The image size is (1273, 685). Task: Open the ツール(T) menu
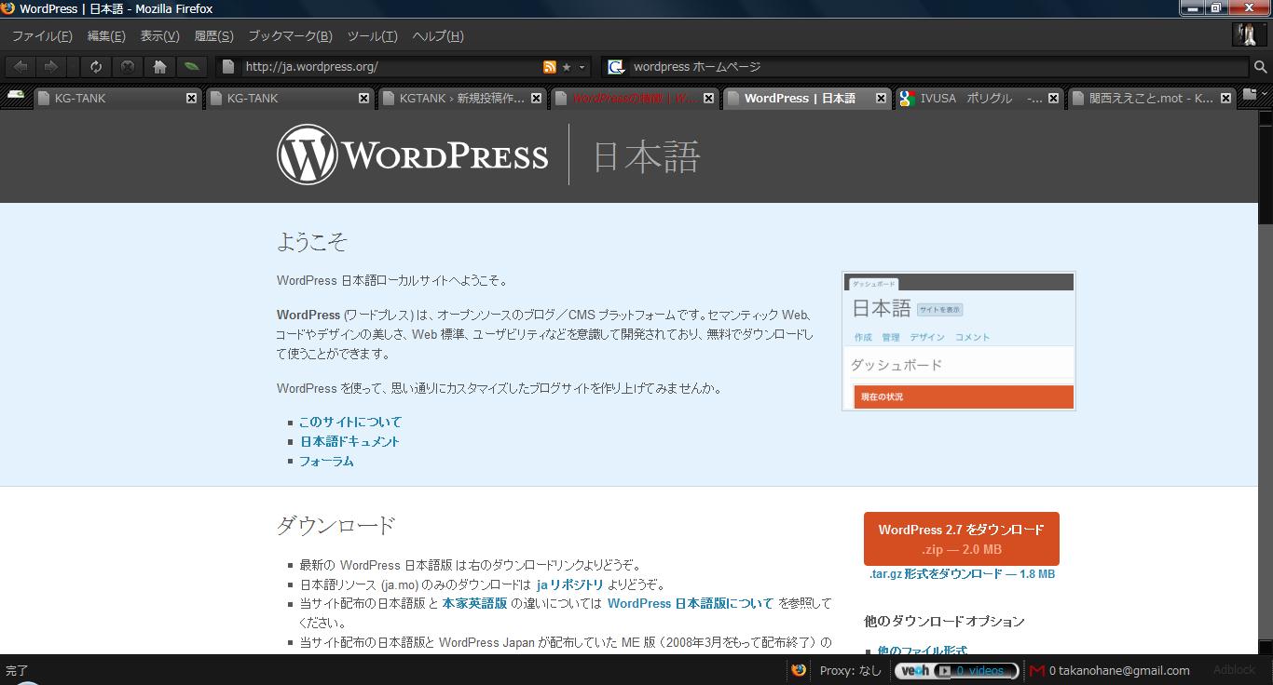pos(372,36)
